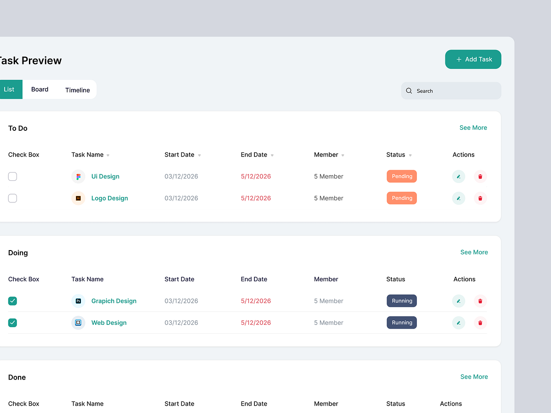Click the Pending status badge for Logo Design
This screenshot has height=413, width=551.
click(402, 198)
